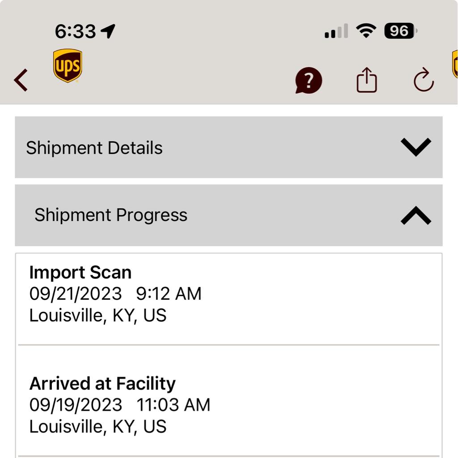Collapse Shipment Progress with the up chevron

[416, 215]
